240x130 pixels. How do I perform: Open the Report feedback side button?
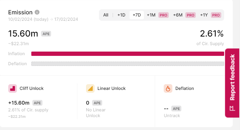click(232, 83)
